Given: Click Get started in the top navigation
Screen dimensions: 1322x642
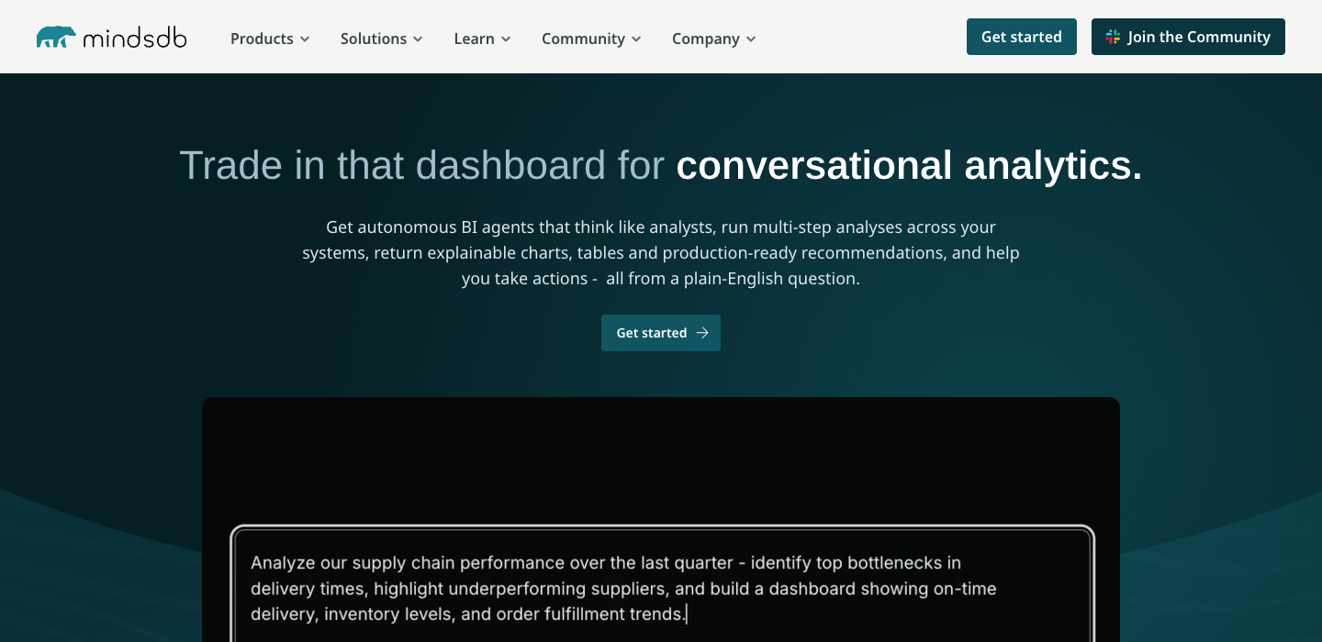Looking at the screenshot, I should [1022, 37].
